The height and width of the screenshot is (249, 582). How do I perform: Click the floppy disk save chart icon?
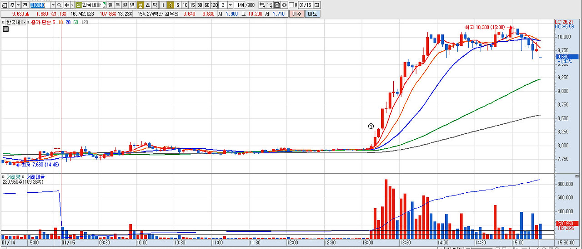(x=277, y=5)
